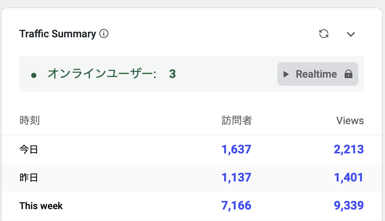Select the This week row label

click(x=41, y=206)
